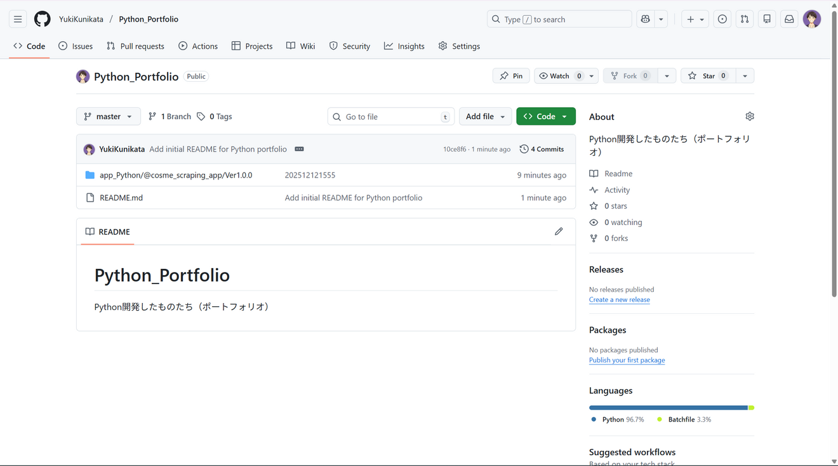The height and width of the screenshot is (466, 838).
Task: Open 0 watching link in sidebar
Action: 616,223
